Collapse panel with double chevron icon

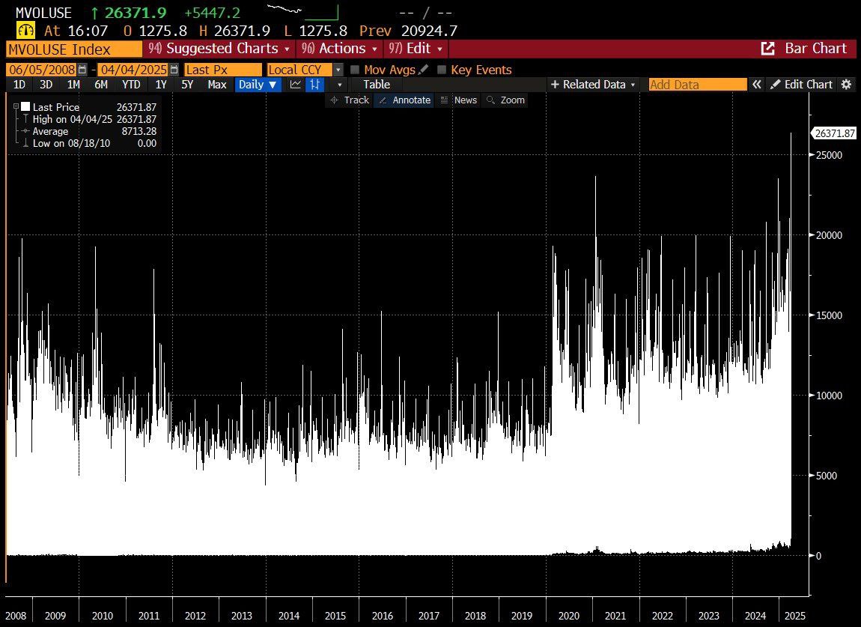[x=757, y=85]
